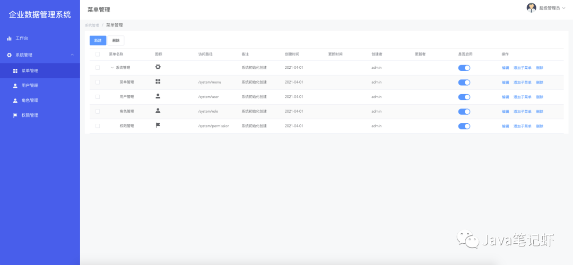The width and height of the screenshot is (573, 265).
Task: Turn off the 权限管理 row enable switch
Action: click(x=464, y=126)
